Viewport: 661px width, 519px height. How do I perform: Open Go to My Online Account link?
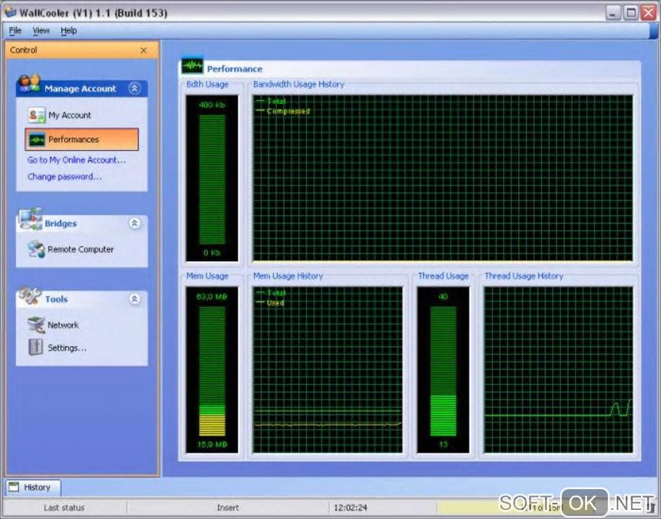pyautogui.click(x=76, y=160)
